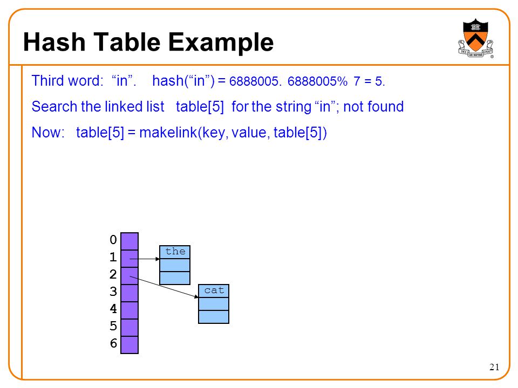Click the node box labeled "cat"
This screenshot has width=518, height=388.
pos(214,304)
